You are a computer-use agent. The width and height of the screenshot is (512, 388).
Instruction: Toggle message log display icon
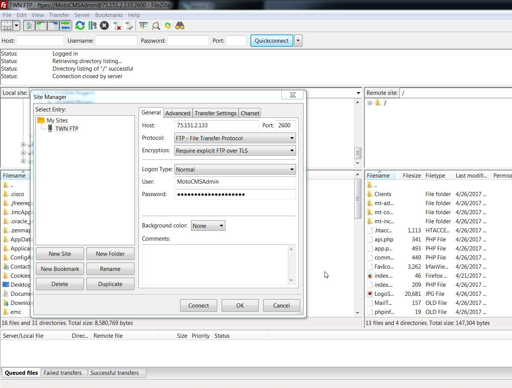point(29,26)
